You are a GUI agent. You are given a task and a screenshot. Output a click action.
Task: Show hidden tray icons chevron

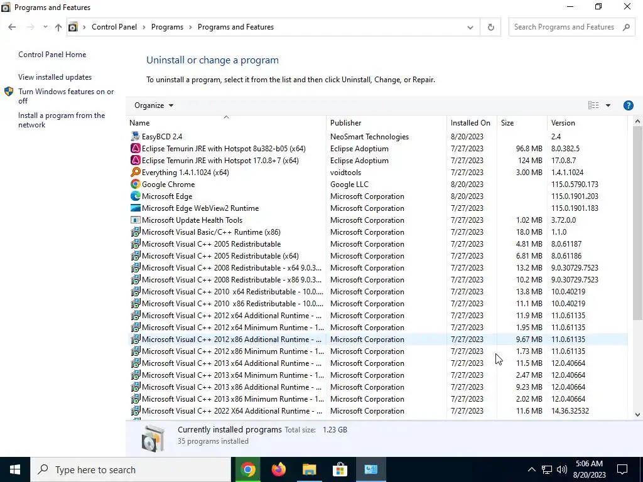531,469
